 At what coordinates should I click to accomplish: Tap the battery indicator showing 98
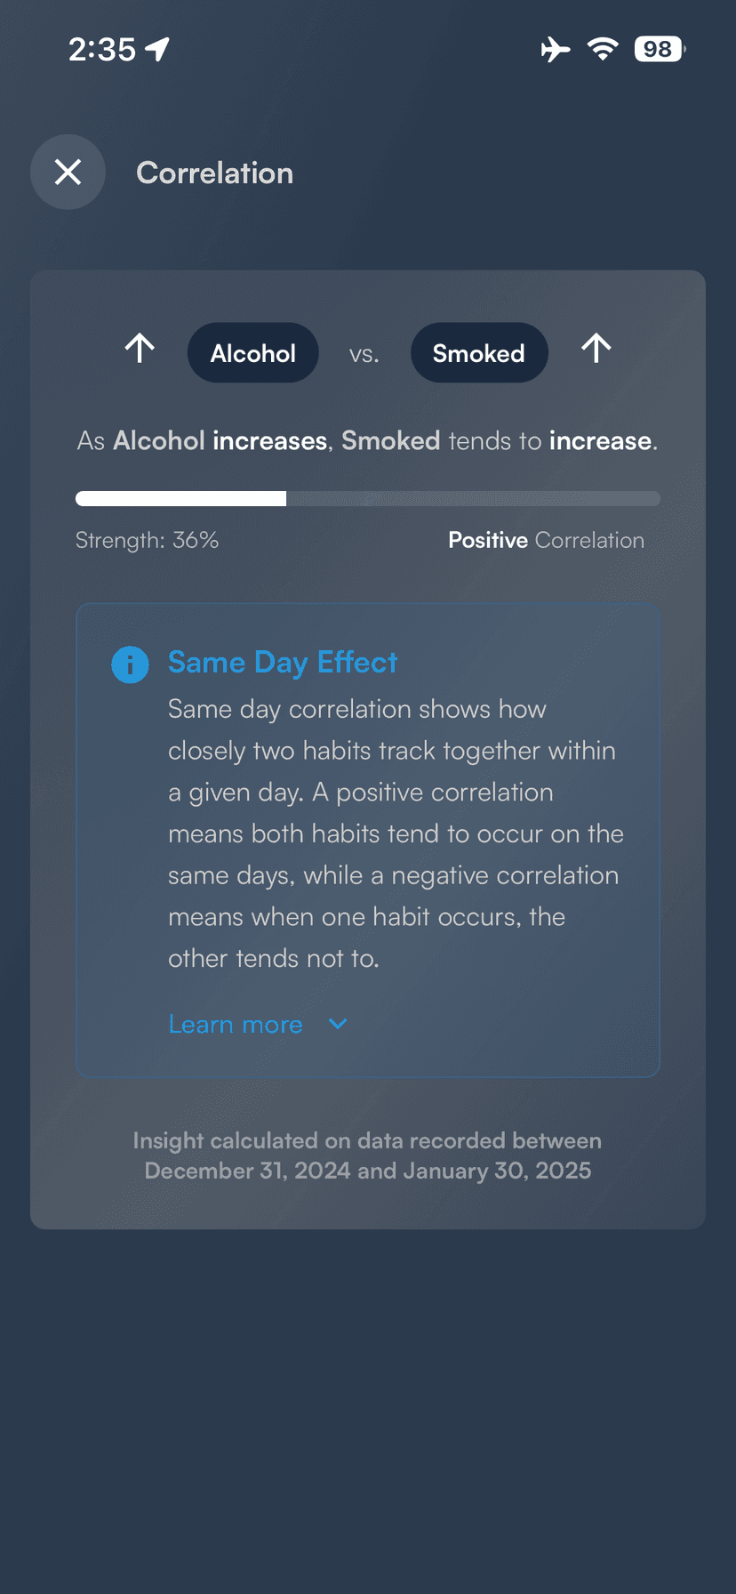[x=658, y=49]
